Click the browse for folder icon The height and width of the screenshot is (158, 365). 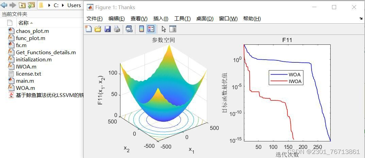click(31, 5)
